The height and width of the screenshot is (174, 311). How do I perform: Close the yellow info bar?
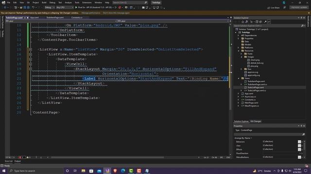(x=309, y=13)
